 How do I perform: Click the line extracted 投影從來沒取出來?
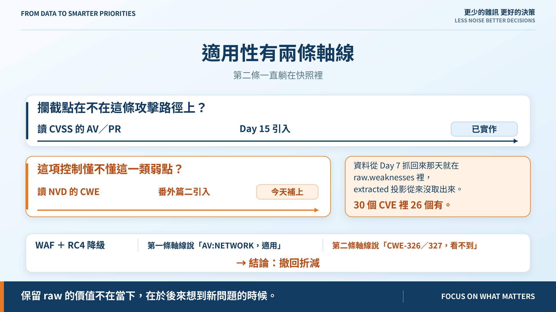[x=407, y=189]
